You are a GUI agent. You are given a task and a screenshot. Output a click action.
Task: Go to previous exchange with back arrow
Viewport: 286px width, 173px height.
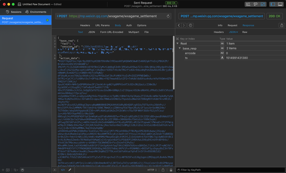pos(179,25)
